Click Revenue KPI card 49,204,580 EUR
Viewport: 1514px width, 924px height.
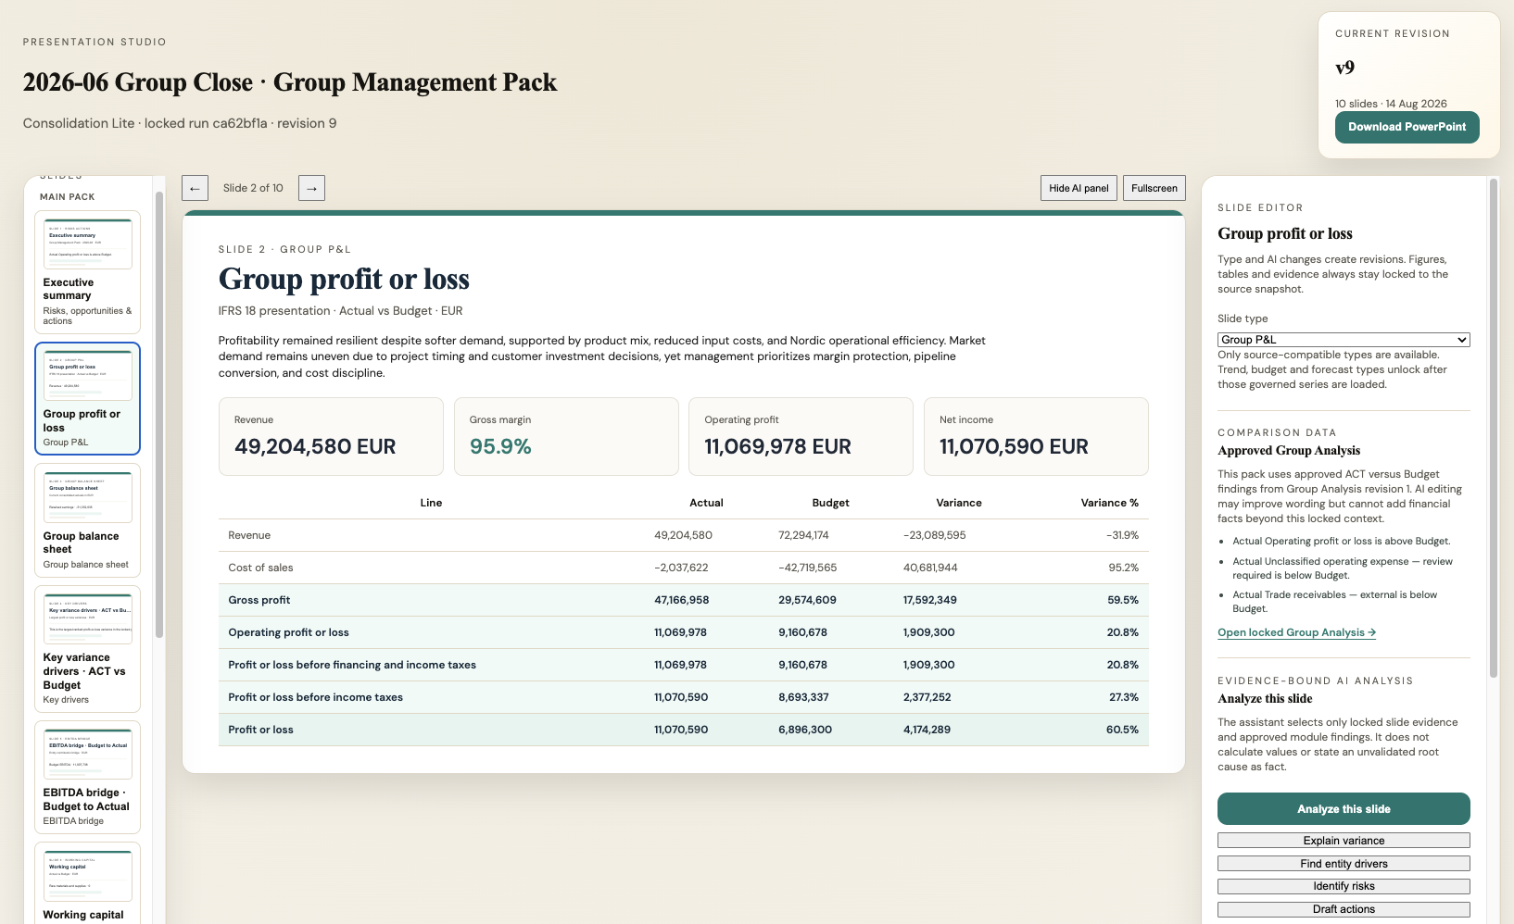(331, 437)
